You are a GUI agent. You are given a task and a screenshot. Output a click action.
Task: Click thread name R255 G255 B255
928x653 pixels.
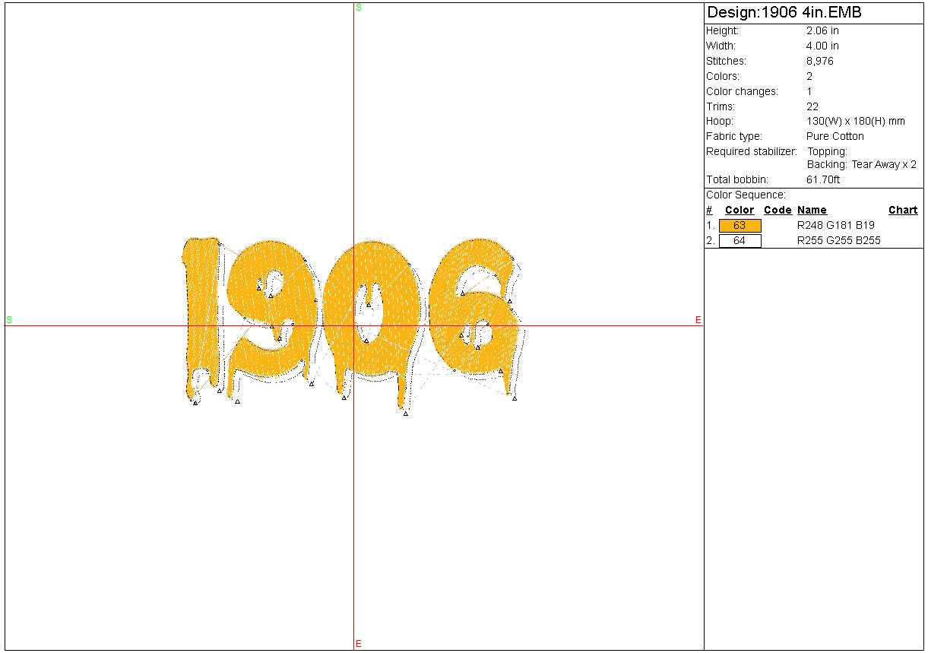tap(838, 241)
